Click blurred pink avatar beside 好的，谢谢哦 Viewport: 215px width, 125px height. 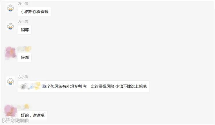(x=10, y=111)
